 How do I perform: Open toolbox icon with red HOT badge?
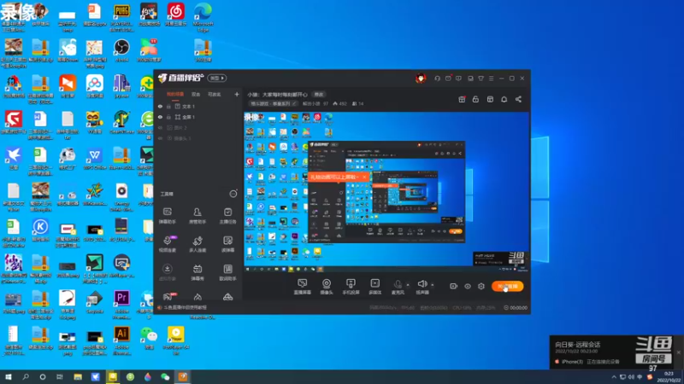[x=168, y=296]
